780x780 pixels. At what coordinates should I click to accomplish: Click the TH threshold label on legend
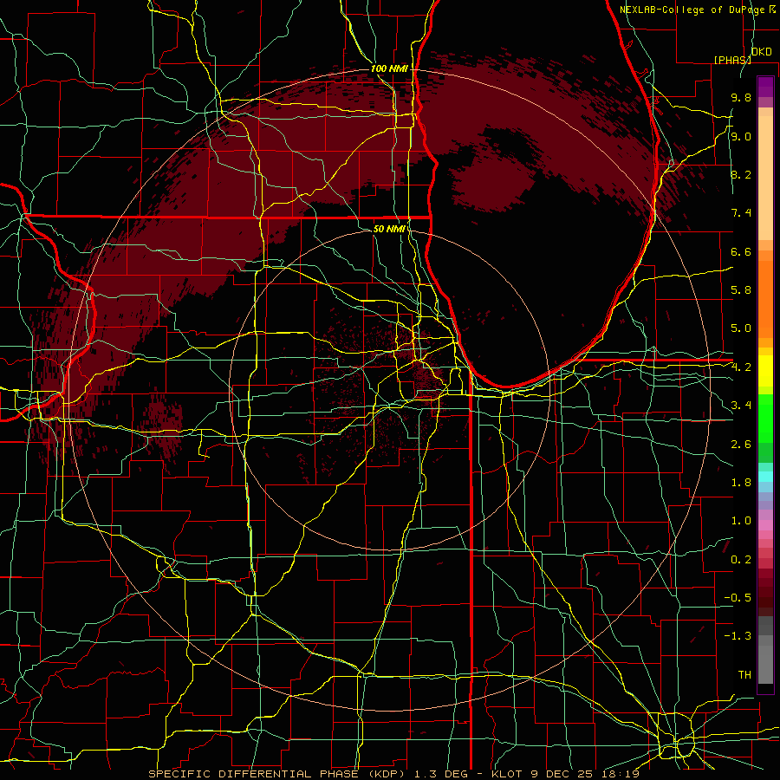(744, 675)
